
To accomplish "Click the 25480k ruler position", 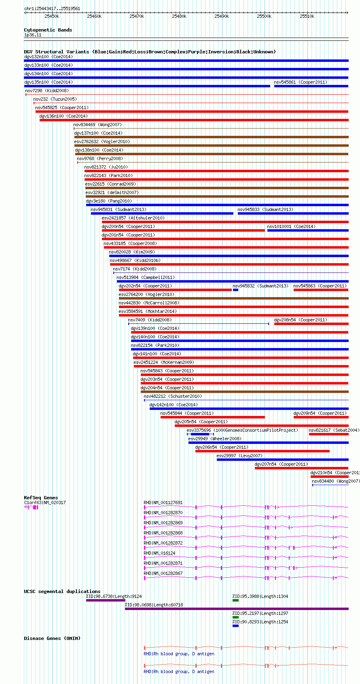I will [179, 16].
